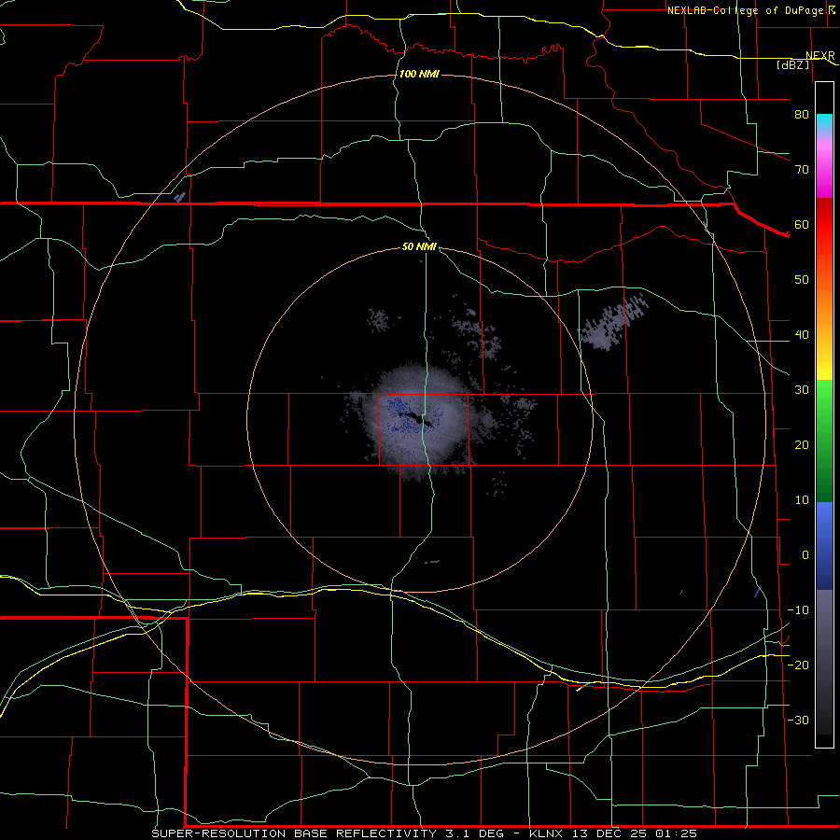This screenshot has width=840, height=840.
Task: Click the '50 NMI' range ring label
Action: click(x=419, y=246)
